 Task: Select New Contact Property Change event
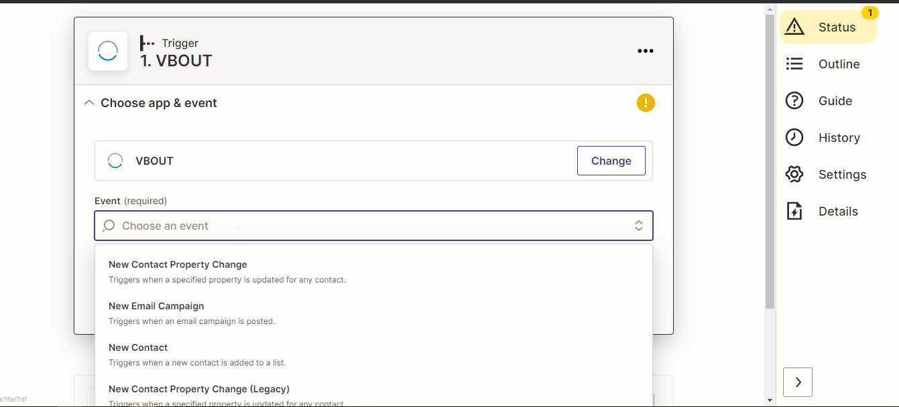(x=373, y=272)
